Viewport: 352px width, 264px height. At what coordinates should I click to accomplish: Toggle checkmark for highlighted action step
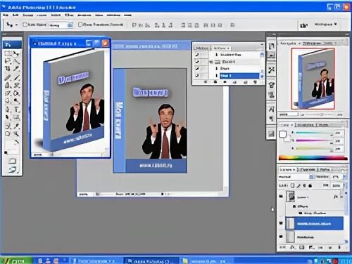click(x=197, y=75)
